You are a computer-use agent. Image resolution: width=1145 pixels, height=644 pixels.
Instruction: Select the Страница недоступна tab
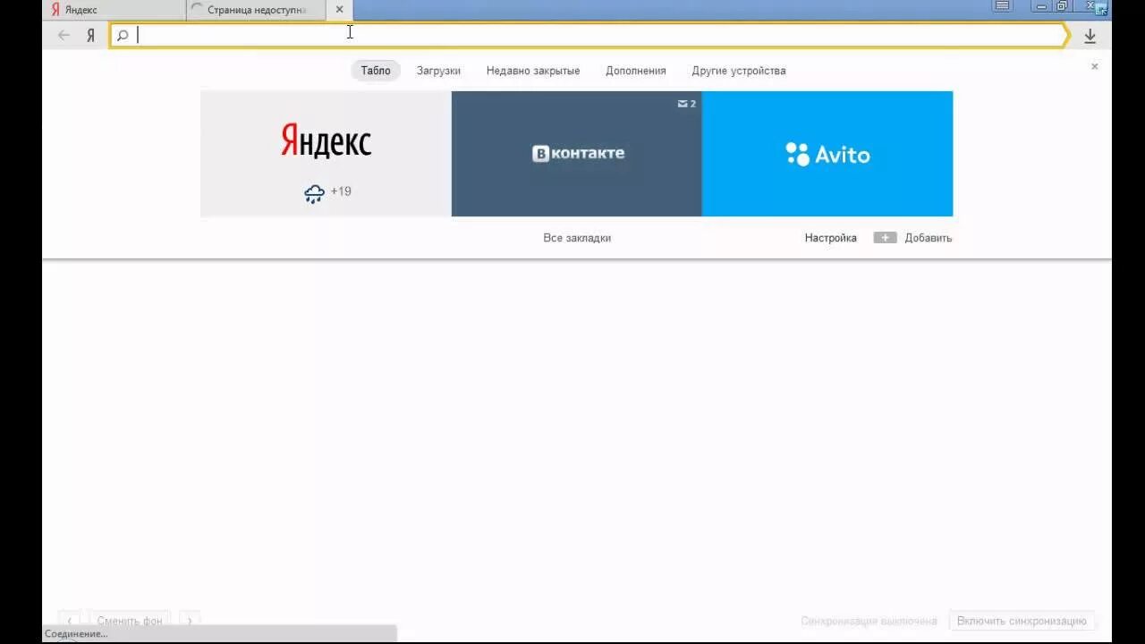[x=257, y=10]
